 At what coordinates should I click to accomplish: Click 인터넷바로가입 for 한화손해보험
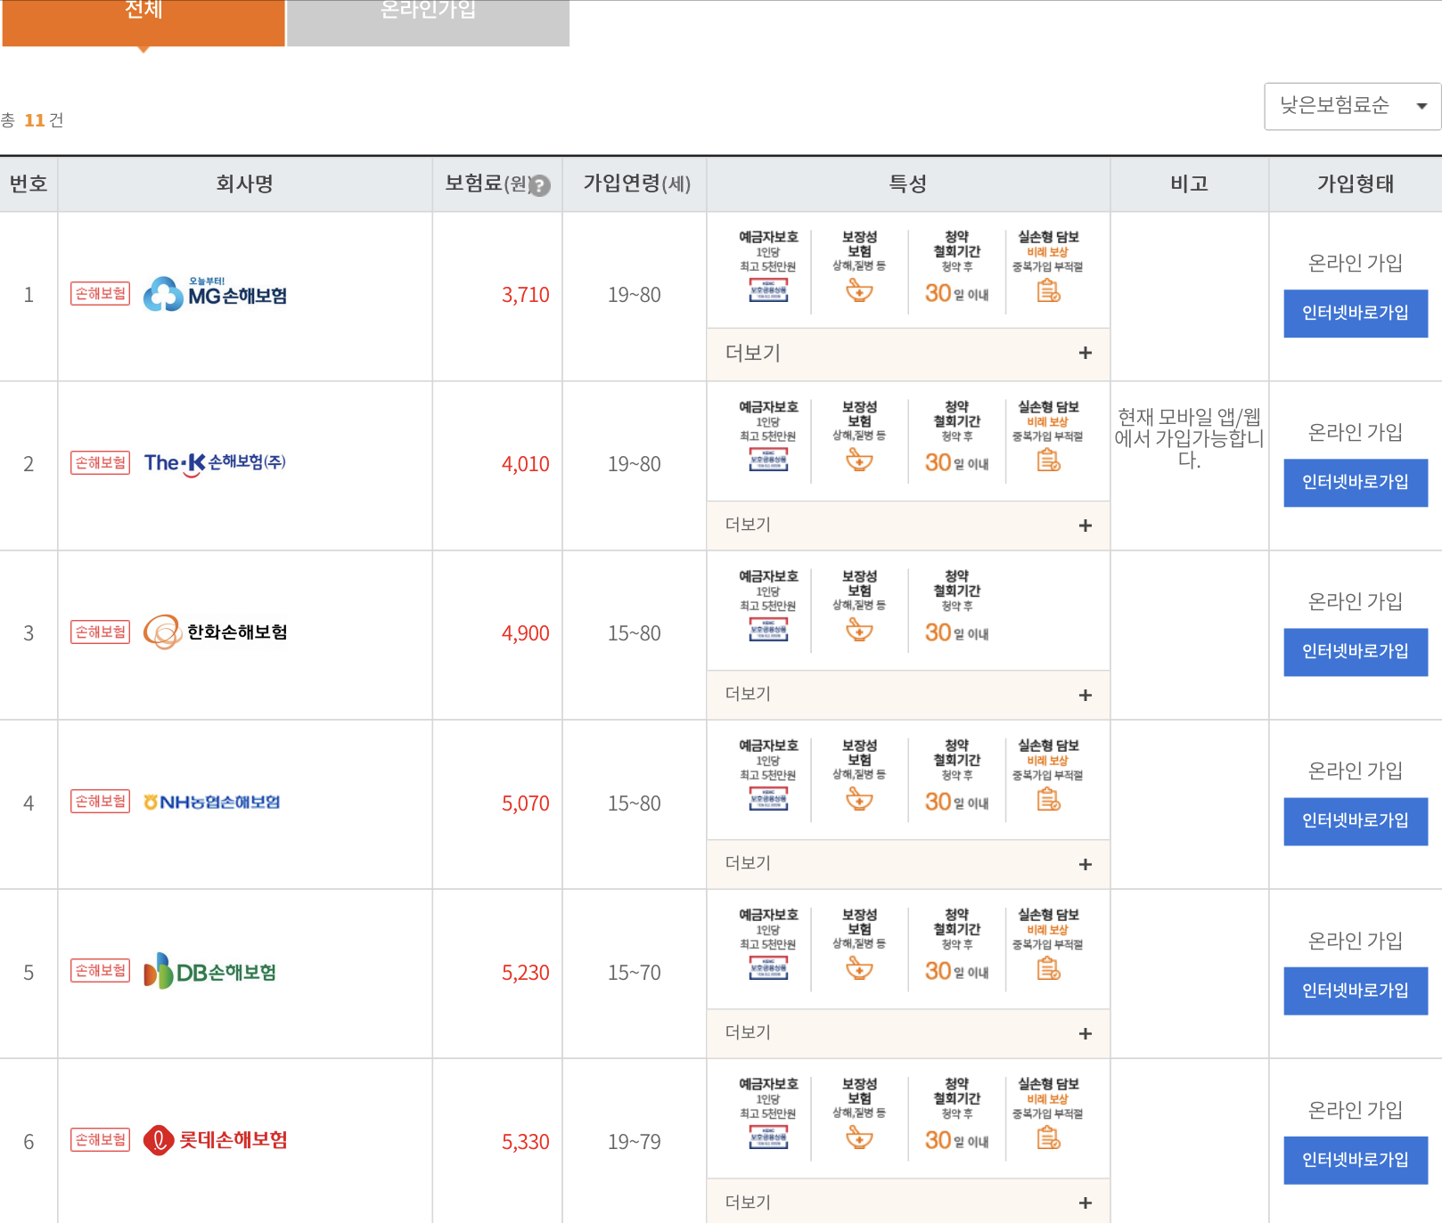(1356, 651)
